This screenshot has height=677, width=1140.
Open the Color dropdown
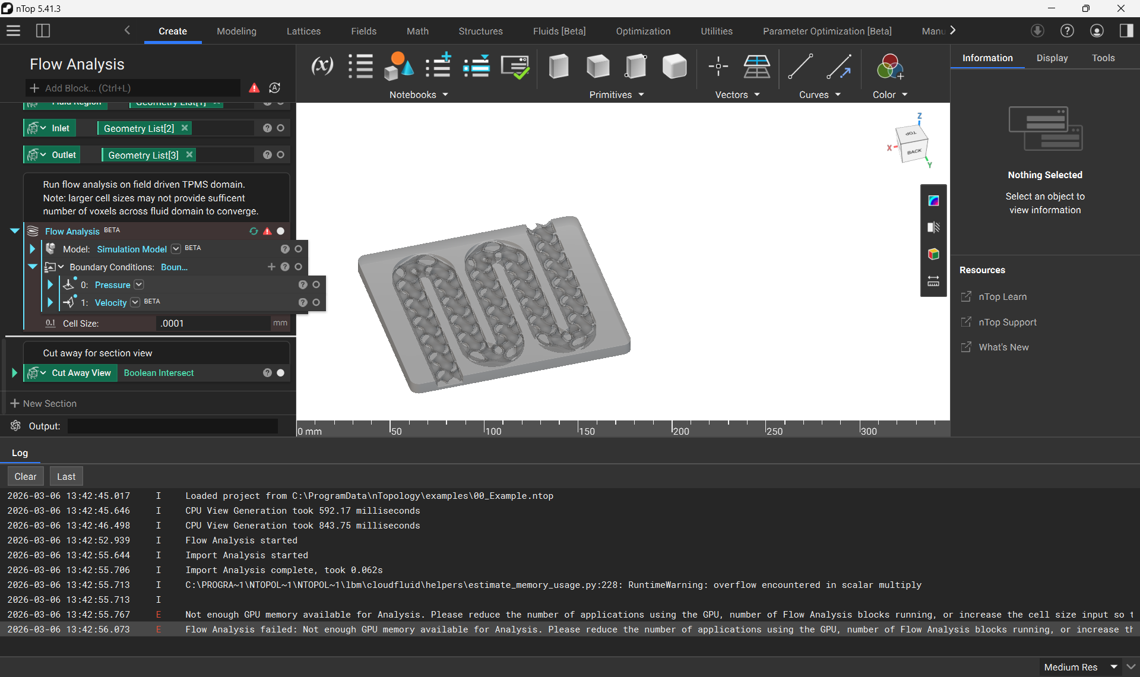(x=890, y=94)
